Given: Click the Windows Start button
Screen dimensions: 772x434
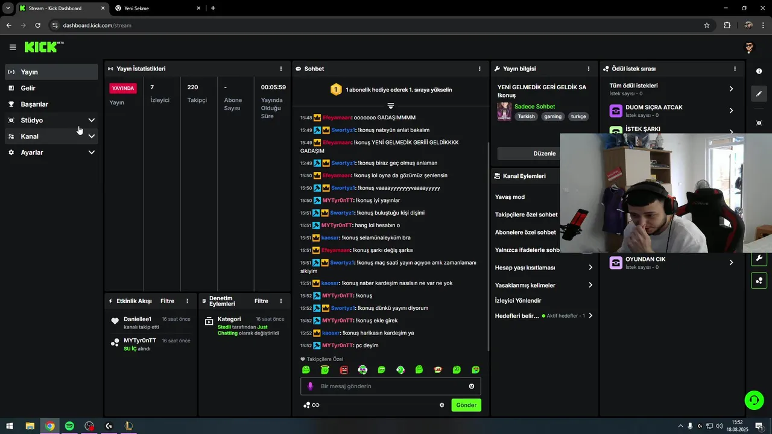Looking at the screenshot, I should coord(10,426).
